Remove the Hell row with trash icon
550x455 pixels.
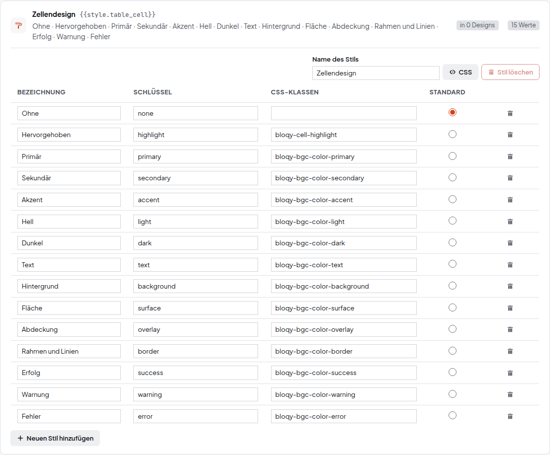510,222
